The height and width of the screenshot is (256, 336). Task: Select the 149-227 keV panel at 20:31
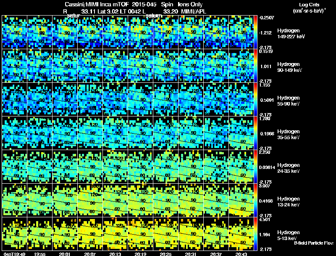(191, 32)
